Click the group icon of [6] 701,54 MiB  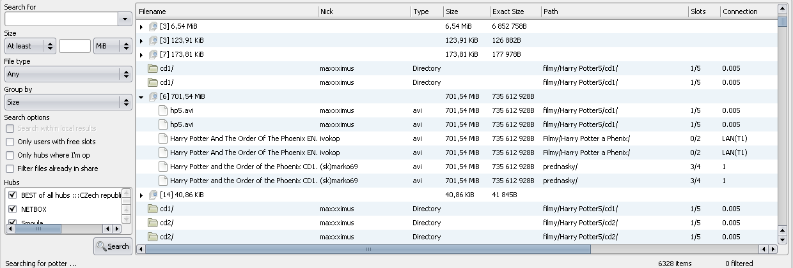pyautogui.click(x=153, y=96)
